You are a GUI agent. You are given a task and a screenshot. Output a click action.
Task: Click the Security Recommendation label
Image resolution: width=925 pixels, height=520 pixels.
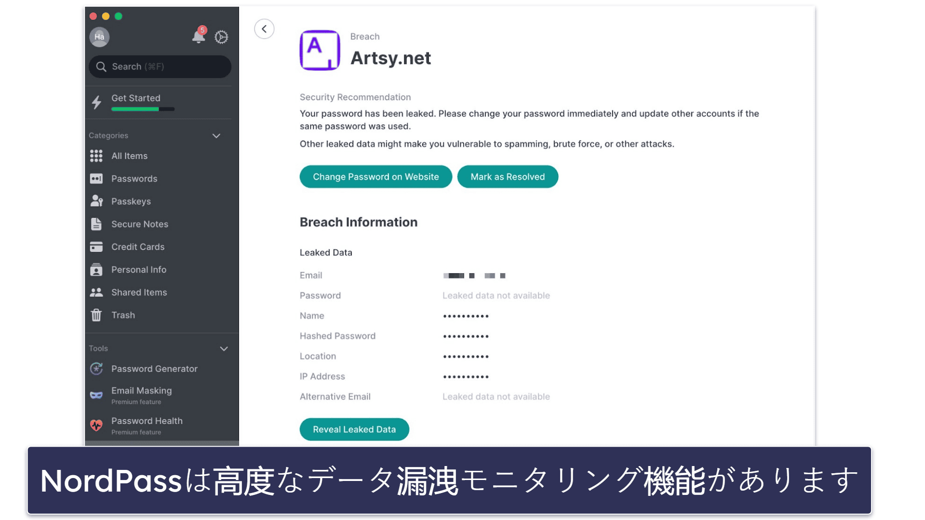pyautogui.click(x=355, y=97)
